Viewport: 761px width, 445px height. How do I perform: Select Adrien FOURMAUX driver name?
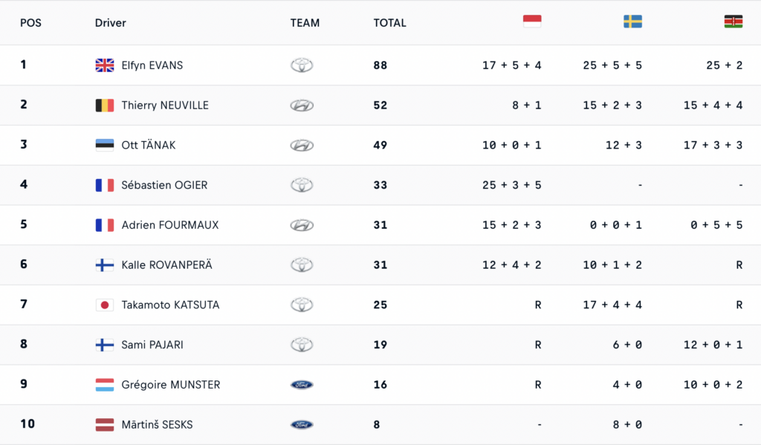(170, 225)
